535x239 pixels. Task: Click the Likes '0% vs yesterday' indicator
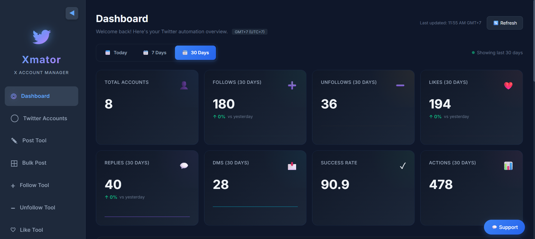449,117
